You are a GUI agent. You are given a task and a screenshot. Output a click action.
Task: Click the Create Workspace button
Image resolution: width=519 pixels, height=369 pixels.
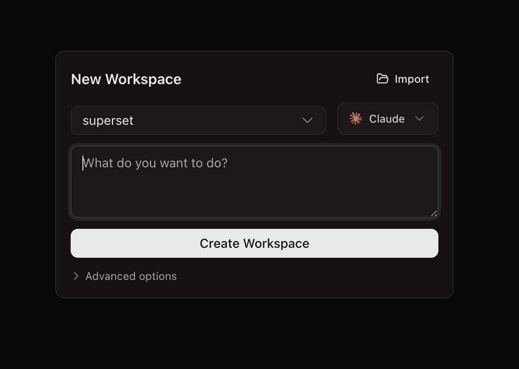255,243
